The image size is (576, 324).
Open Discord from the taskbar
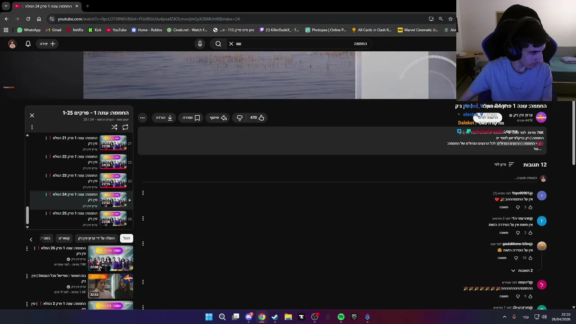pyautogui.click(x=248, y=317)
